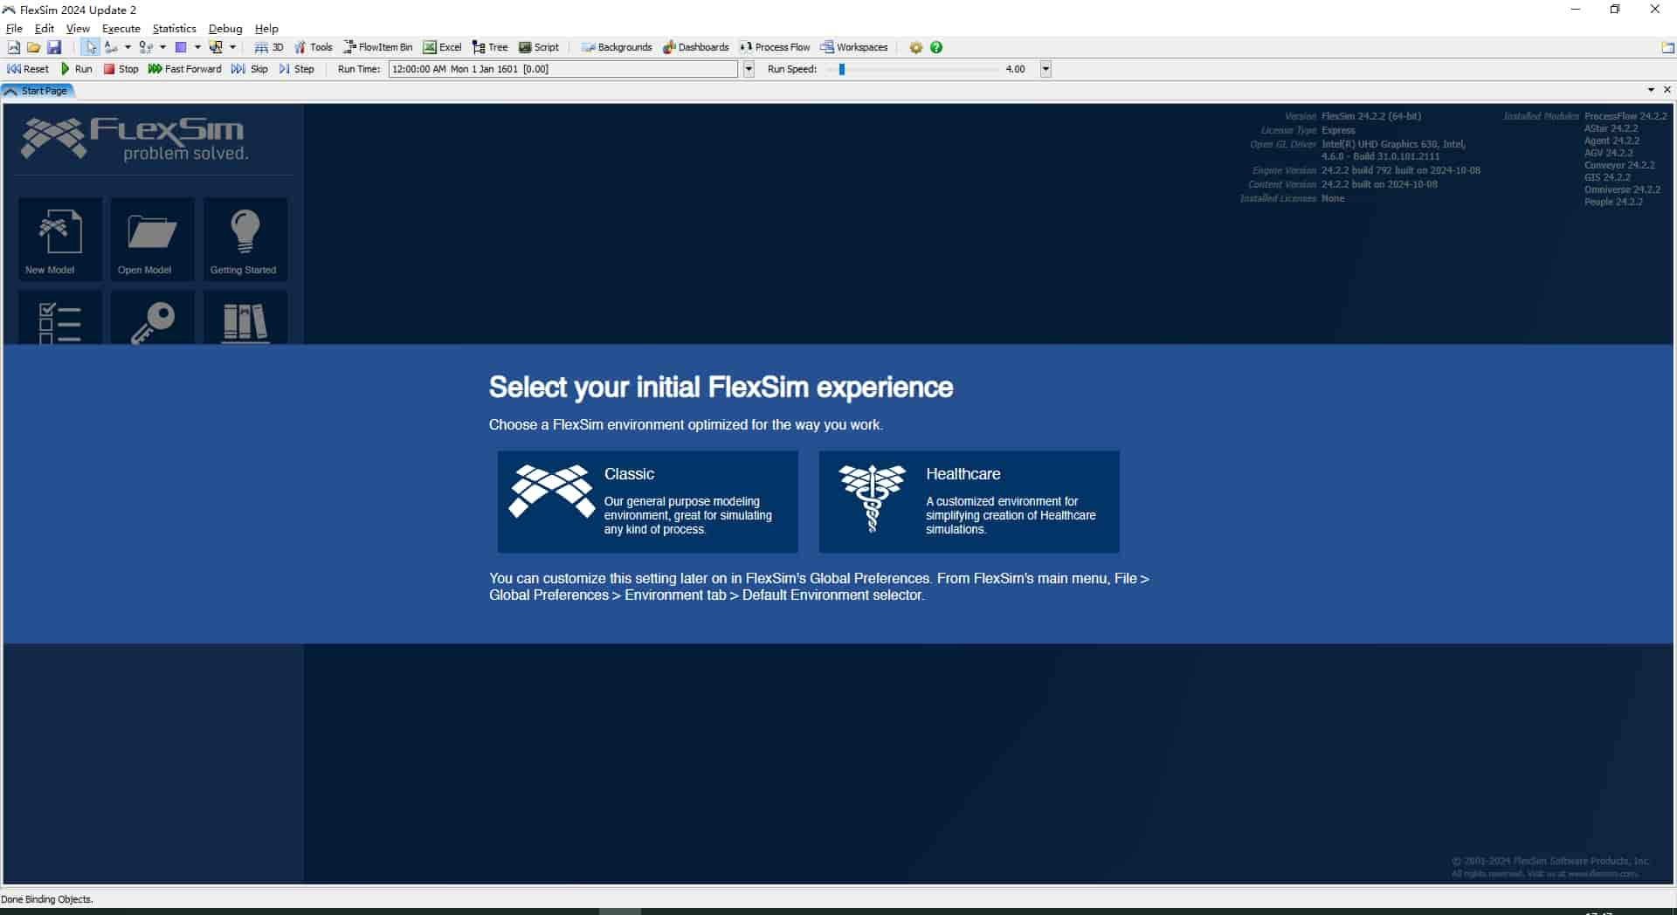
Task: Open the Run Speed dropdown arrow
Action: coord(1046,69)
